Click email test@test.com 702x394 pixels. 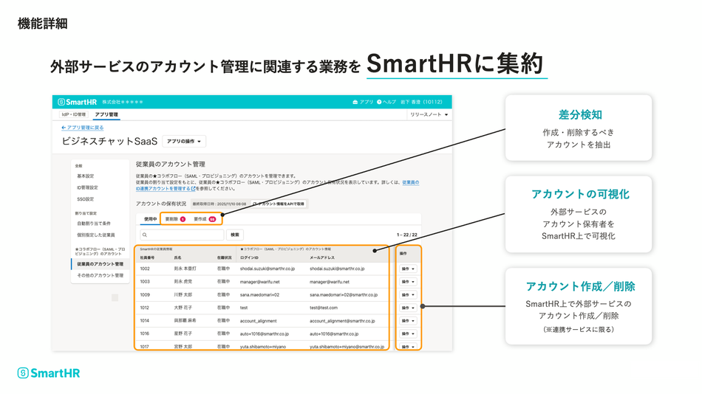[x=324, y=308]
